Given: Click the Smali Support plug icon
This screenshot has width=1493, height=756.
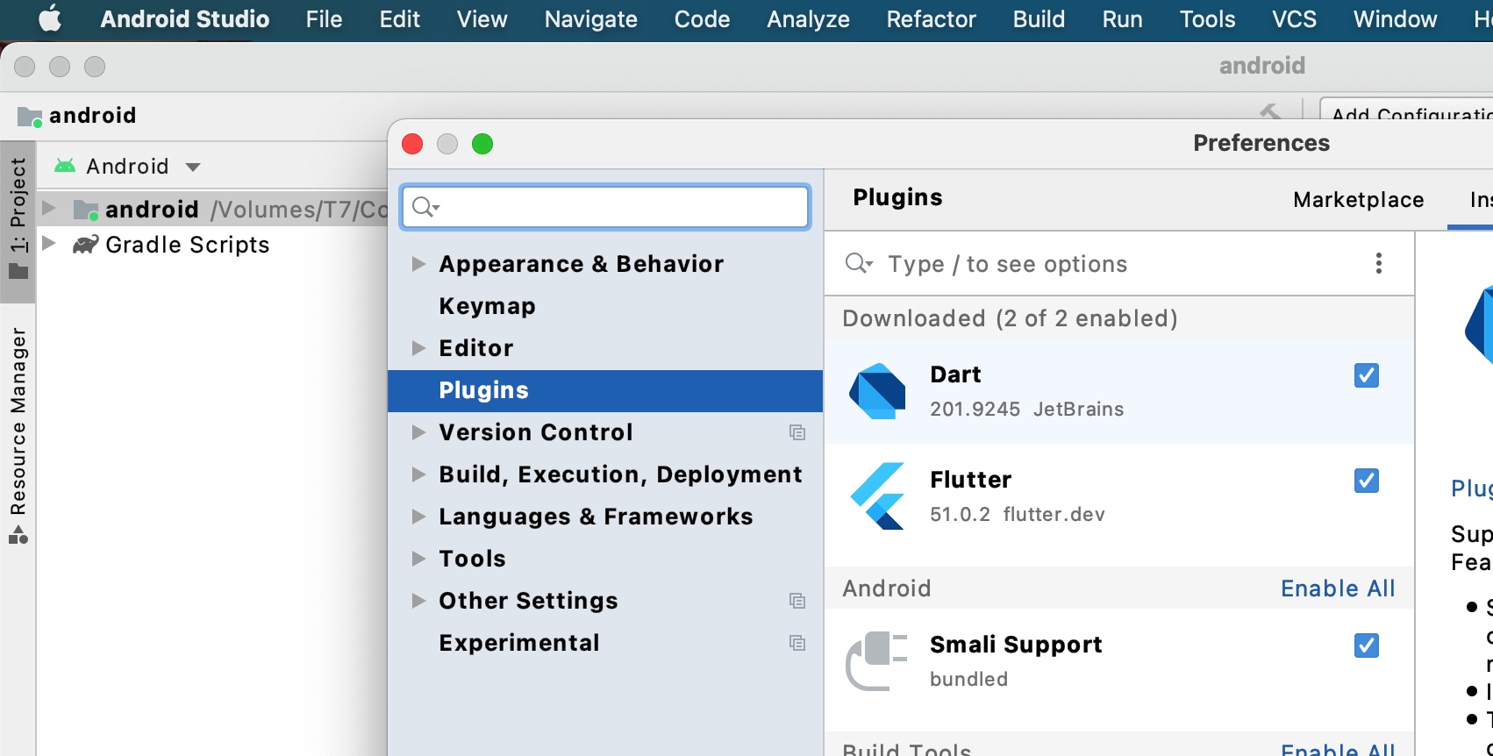Looking at the screenshot, I should pos(875,661).
